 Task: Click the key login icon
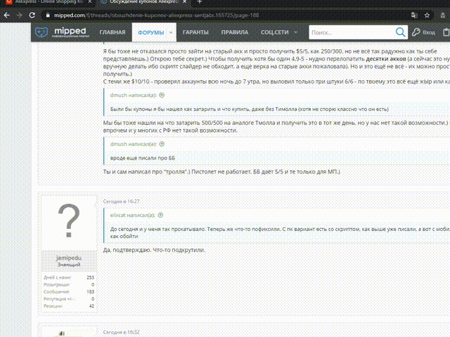pos(416,32)
